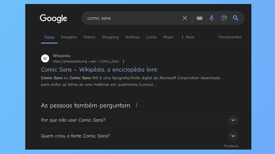The width and height of the screenshot is (275, 154).
Task: Switch to the Imagens tab
Action: (69, 37)
